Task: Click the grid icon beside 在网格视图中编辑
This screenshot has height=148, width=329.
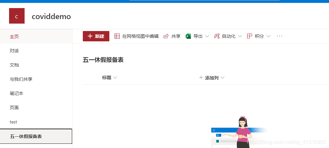Action: [117, 36]
